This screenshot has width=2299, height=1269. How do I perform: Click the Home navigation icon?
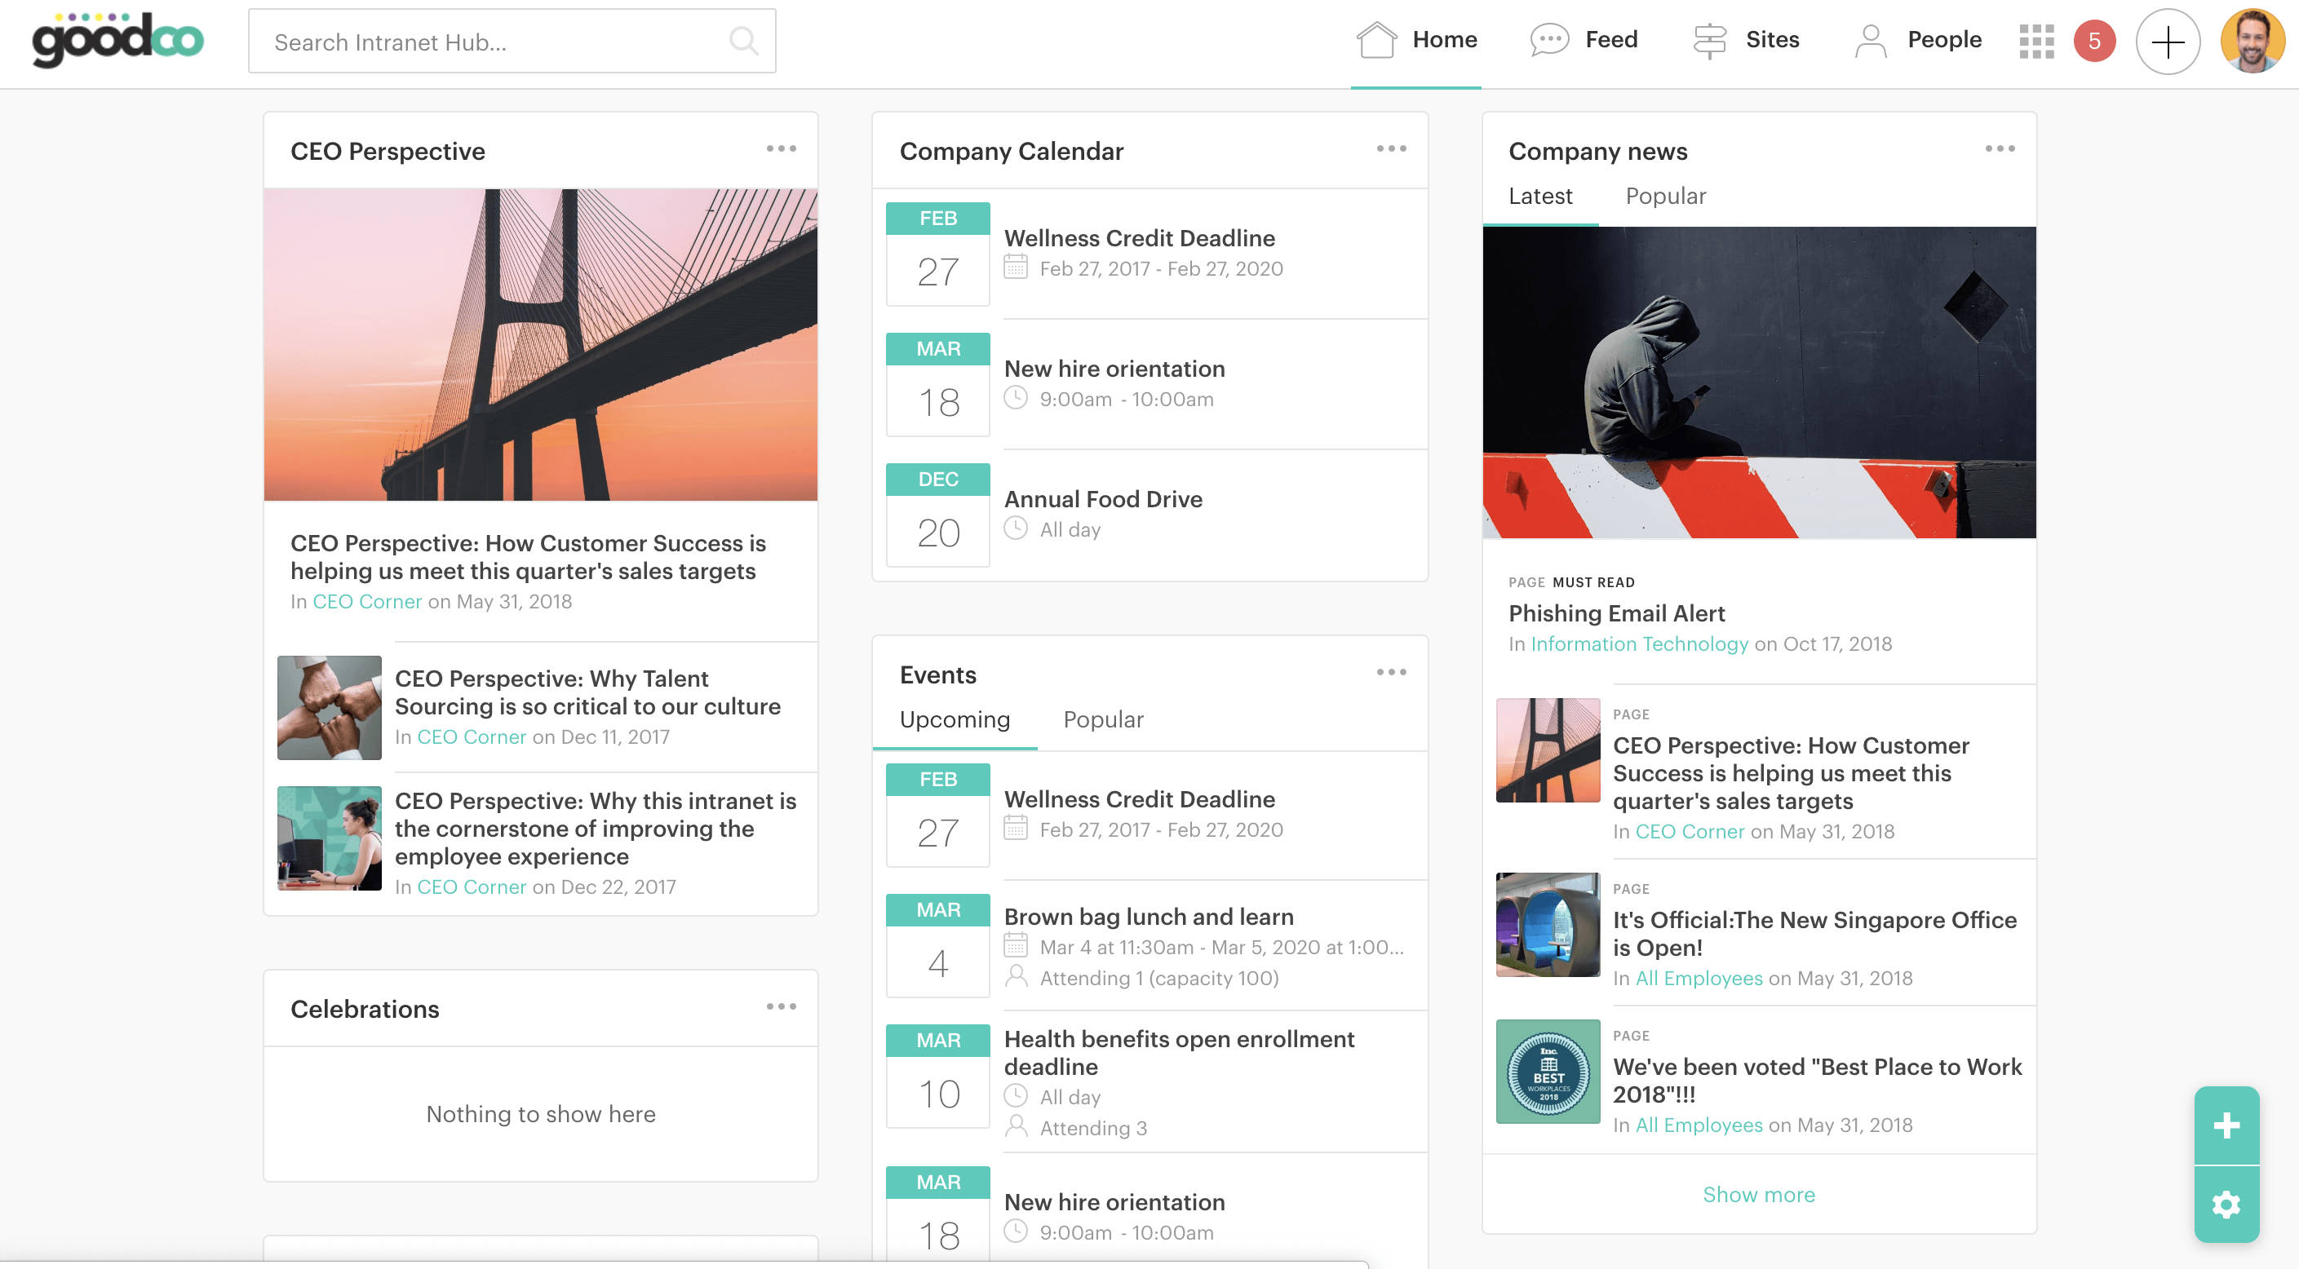click(x=1377, y=39)
